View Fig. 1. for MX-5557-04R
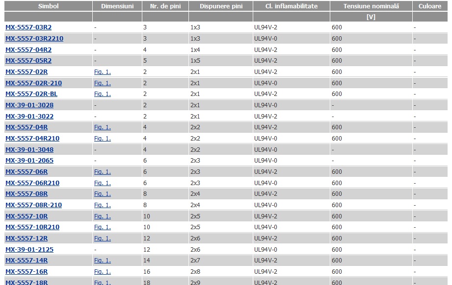Viewport: 452px width, 285px height. coord(103,127)
